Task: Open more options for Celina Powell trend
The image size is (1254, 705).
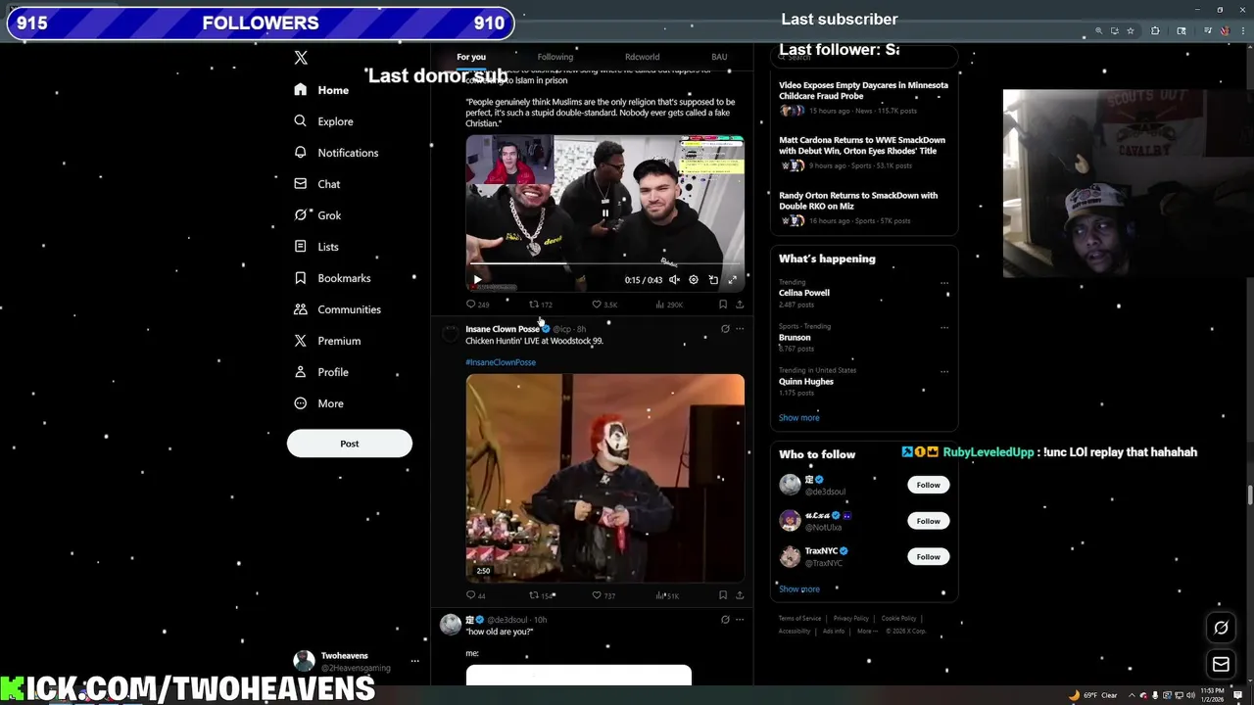Action: 944,283
